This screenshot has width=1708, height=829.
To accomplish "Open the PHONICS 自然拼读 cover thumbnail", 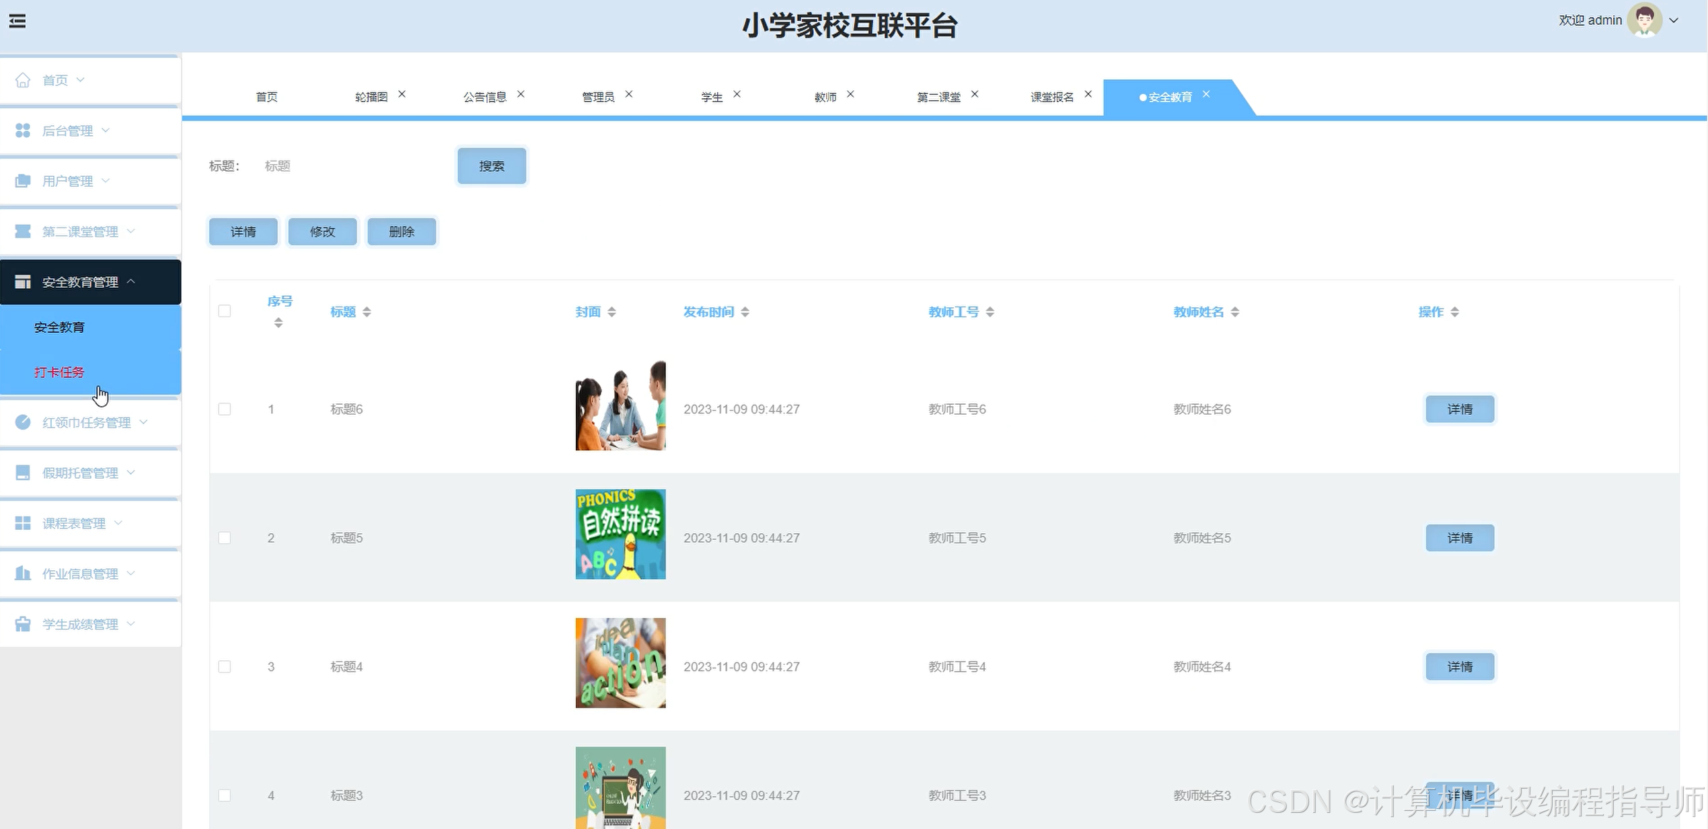I will pos(620,535).
